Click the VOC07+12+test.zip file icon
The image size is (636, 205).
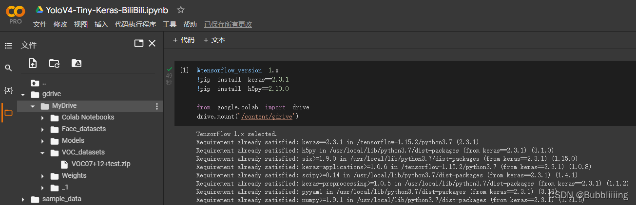64,164
